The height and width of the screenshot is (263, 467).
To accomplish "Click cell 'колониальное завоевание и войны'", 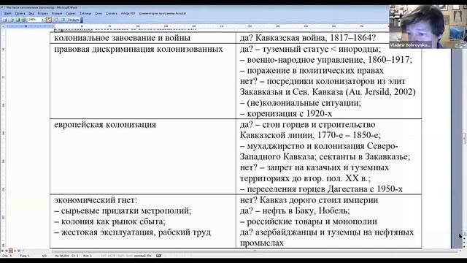I will [122, 38].
